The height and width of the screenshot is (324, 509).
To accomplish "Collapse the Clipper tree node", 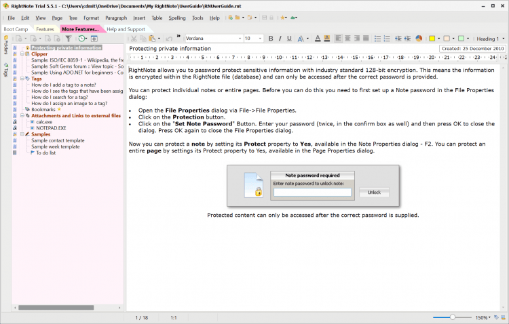I will pyautogui.click(x=22, y=54).
